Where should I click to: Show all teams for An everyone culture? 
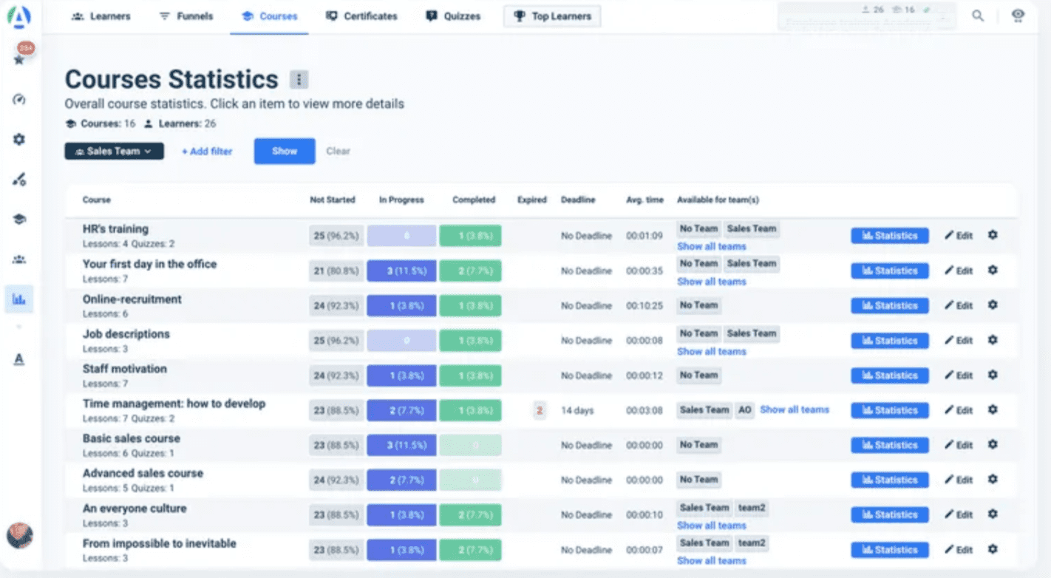712,526
